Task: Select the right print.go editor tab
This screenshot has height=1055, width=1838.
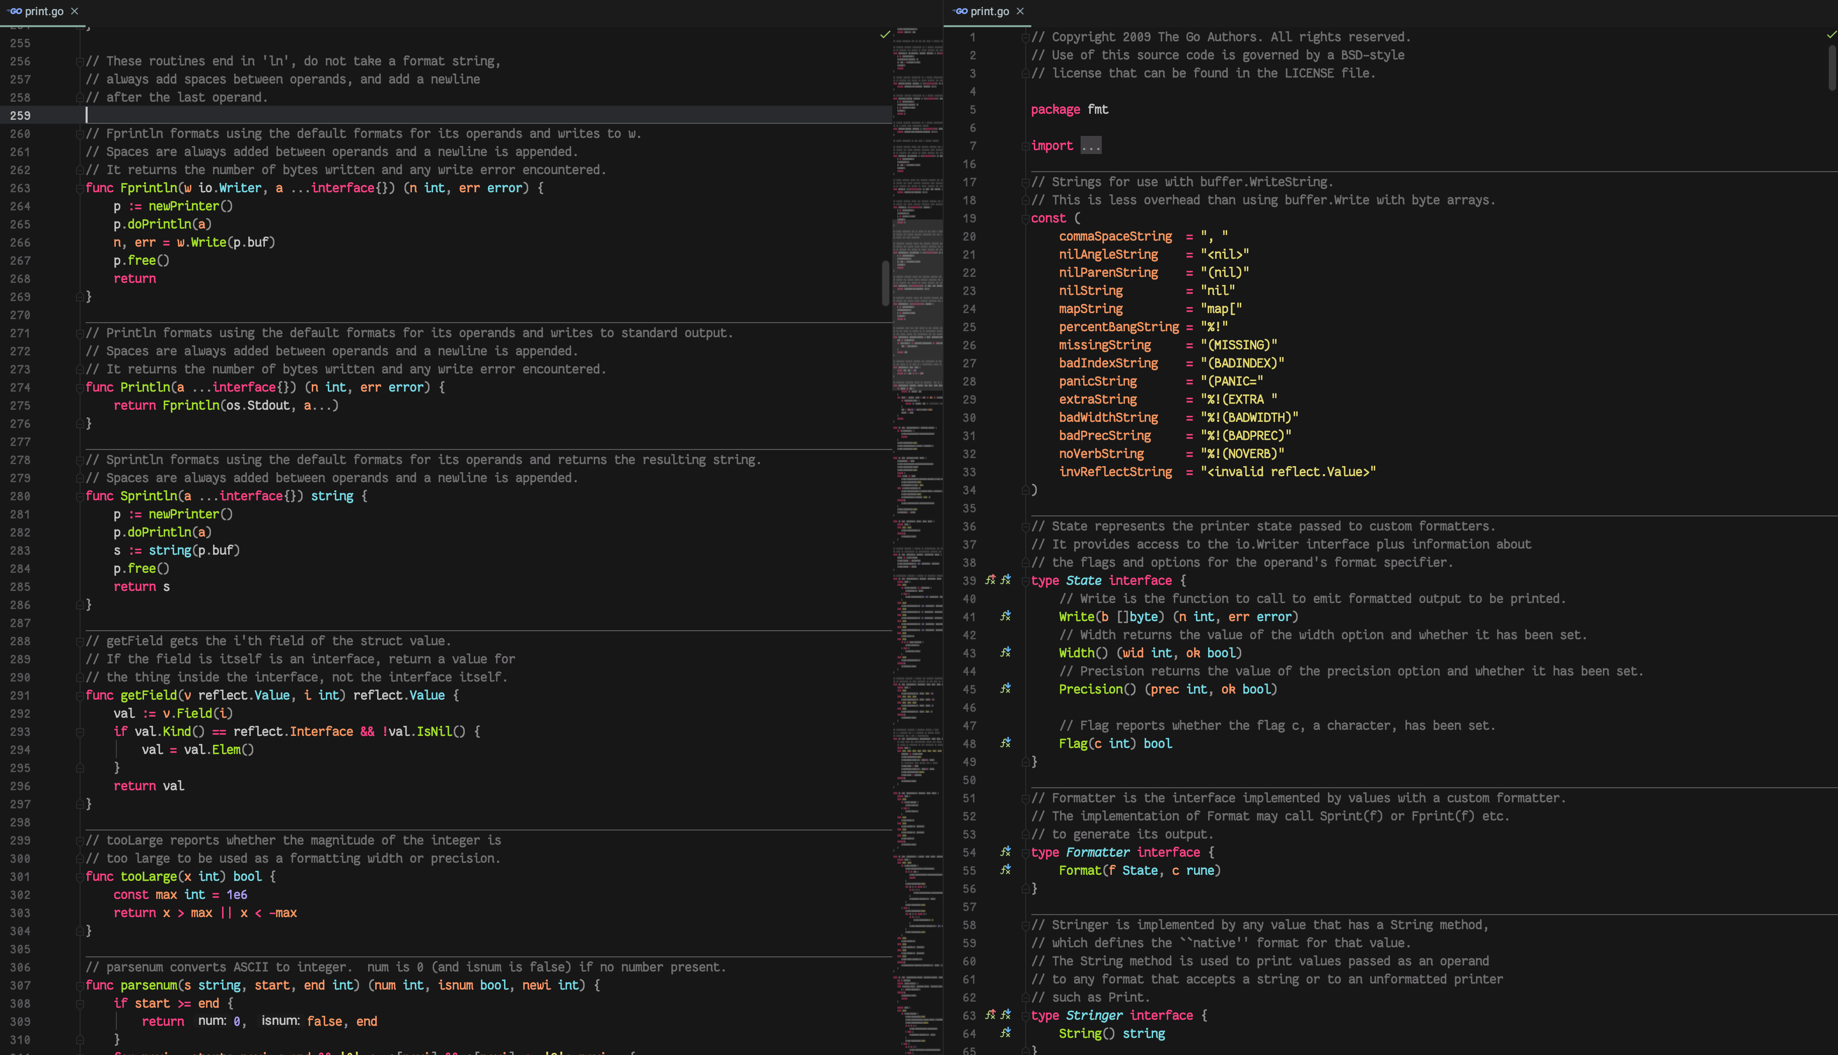Action: tap(988, 12)
